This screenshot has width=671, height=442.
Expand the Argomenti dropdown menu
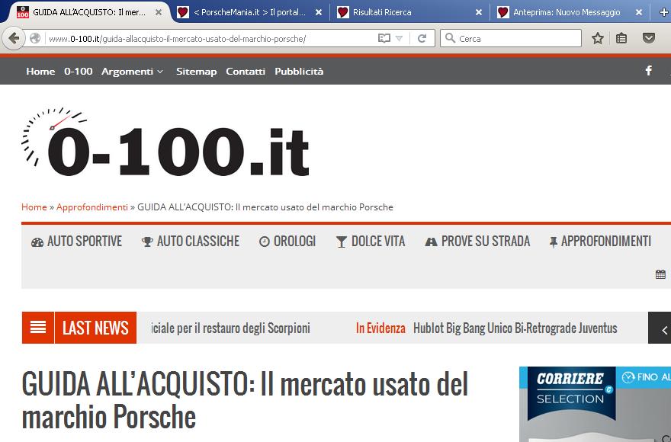tap(132, 72)
